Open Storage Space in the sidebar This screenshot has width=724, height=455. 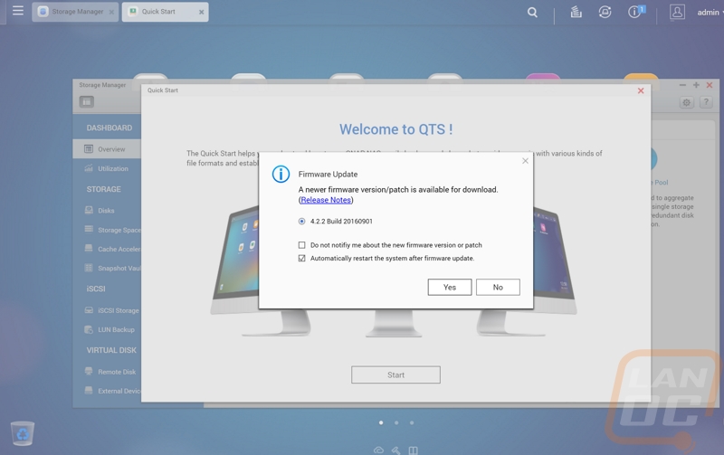pos(107,230)
